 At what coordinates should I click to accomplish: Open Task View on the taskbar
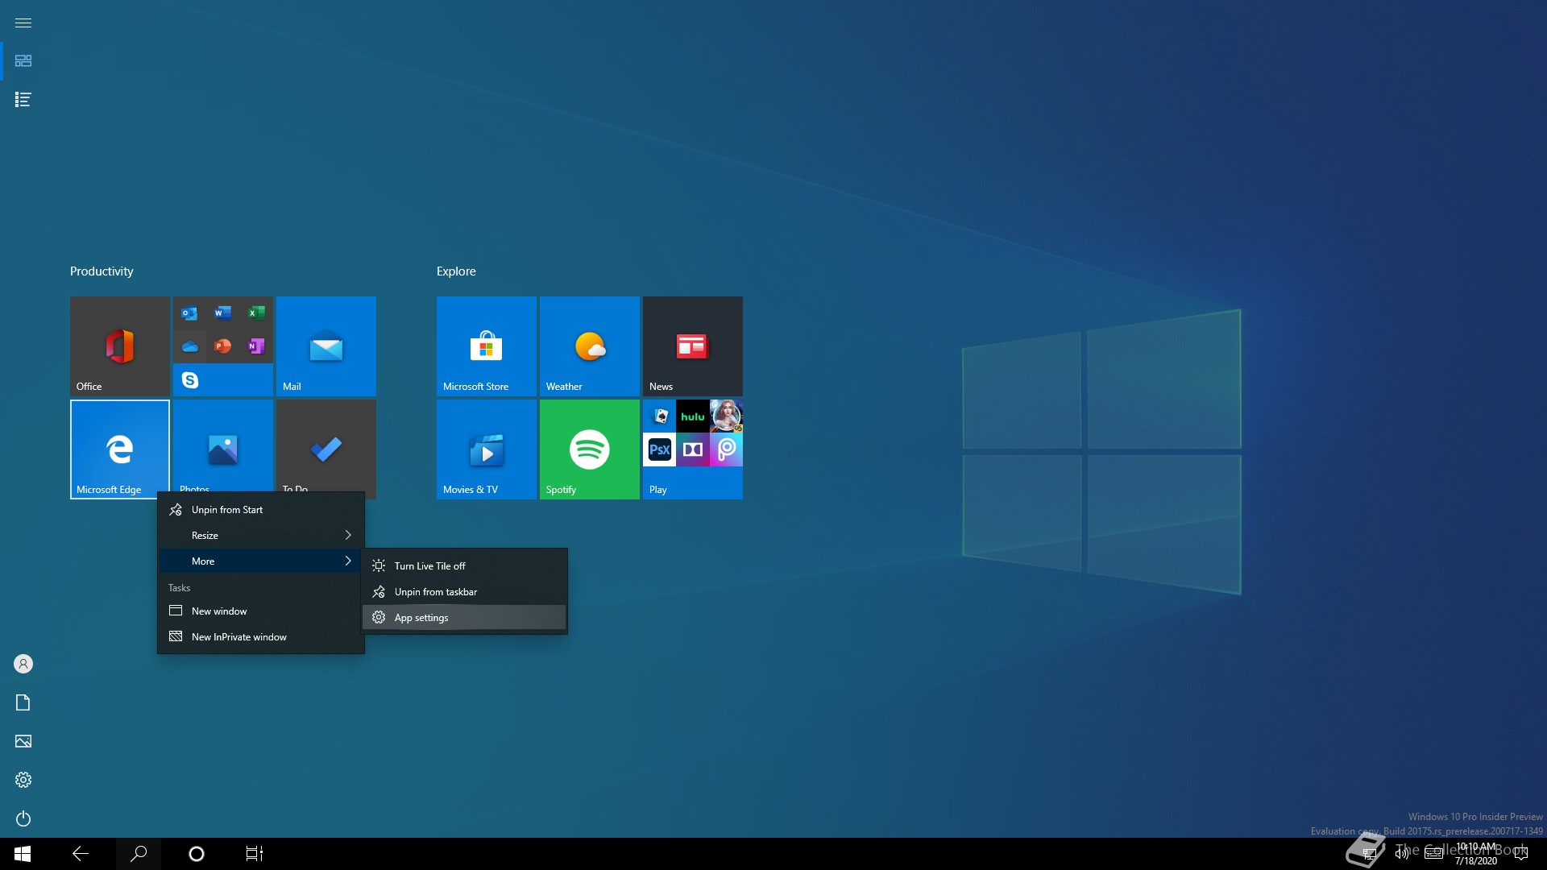point(255,854)
